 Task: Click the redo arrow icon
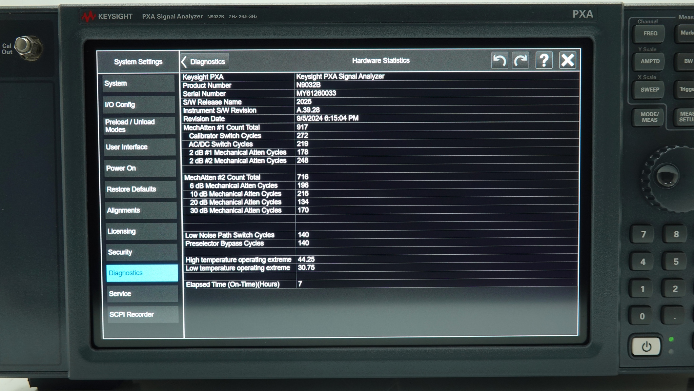tap(520, 61)
